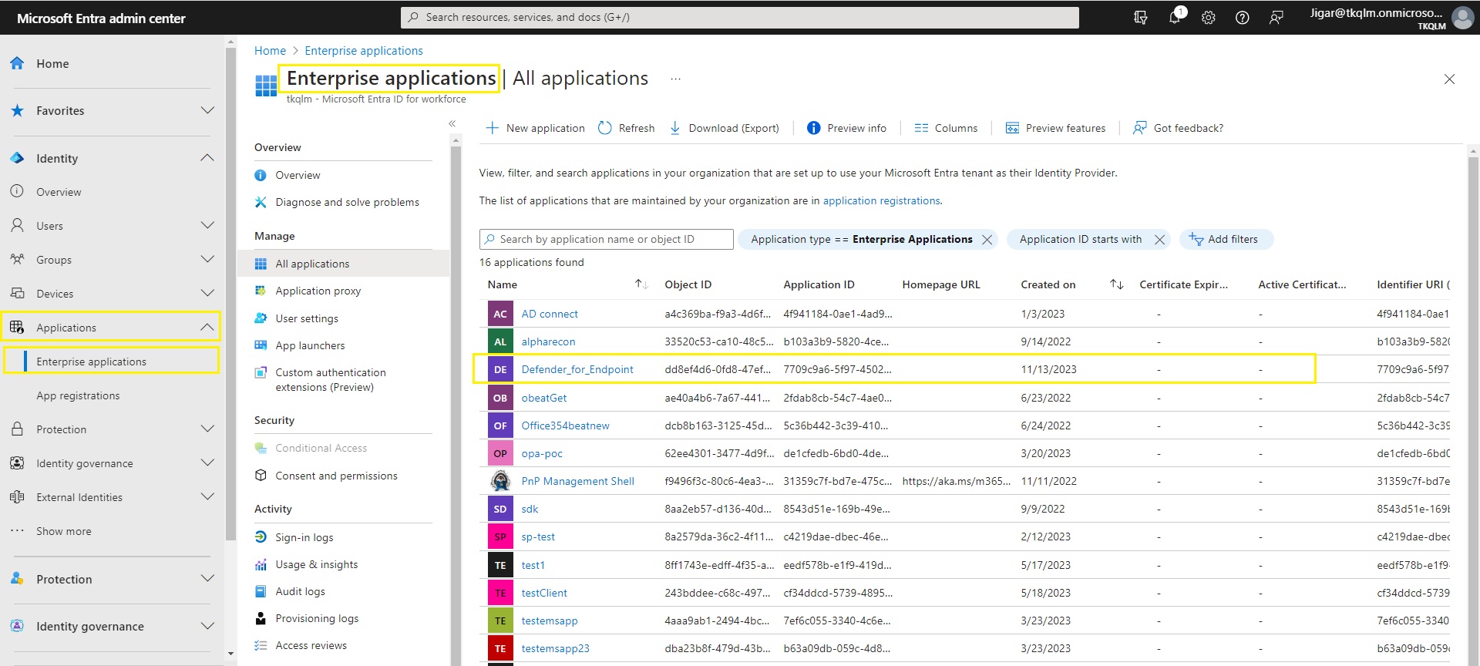Click the OP icon for opa-poc
Image resolution: width=1480 pixels, height=666 pixels.
coord(500,453)
